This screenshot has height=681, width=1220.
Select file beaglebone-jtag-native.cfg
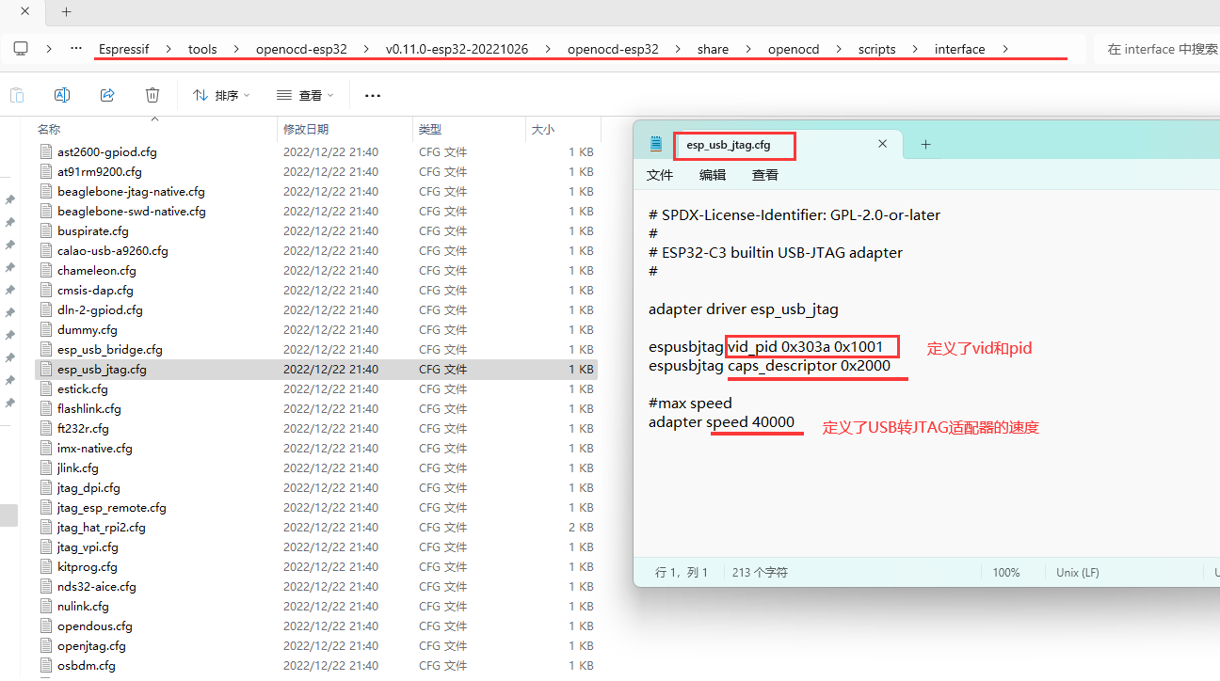click(x=131, y=191)
